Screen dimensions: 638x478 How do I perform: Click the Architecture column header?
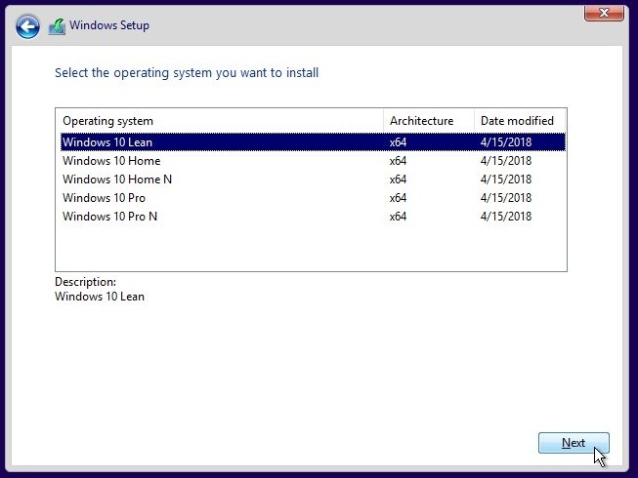pos(429,121)
